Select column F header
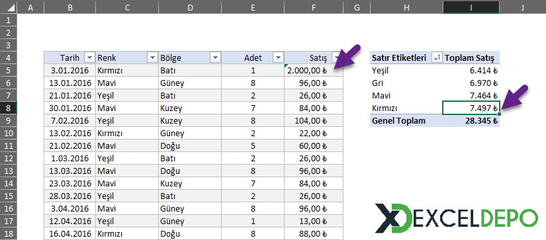Viewport: 546px width, 240px height. 314,7
